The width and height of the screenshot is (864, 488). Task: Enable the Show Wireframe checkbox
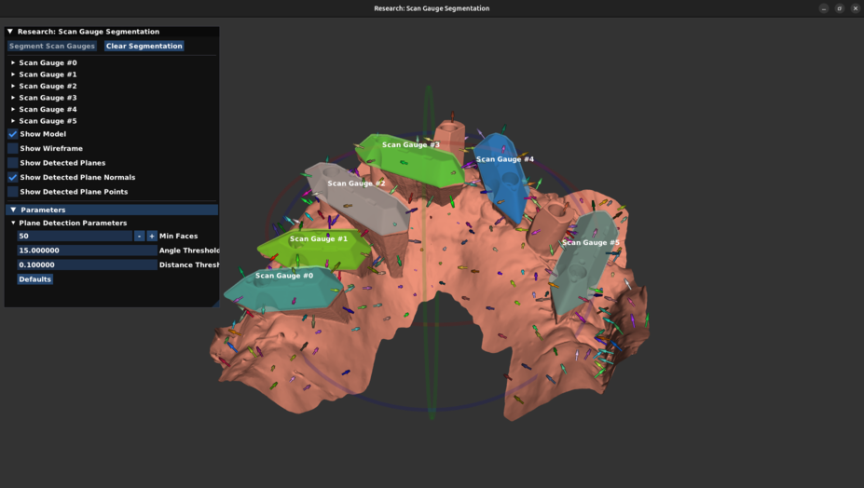(13, 149)
